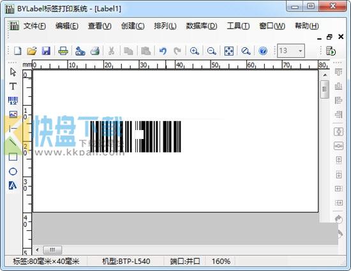The height and width of the screenshot is (271, 351).
Task: Close the inner Label1 document window
Action: coord(341,37)
